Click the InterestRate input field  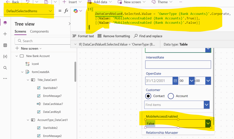pyautogui.click(x=178, y=64)
